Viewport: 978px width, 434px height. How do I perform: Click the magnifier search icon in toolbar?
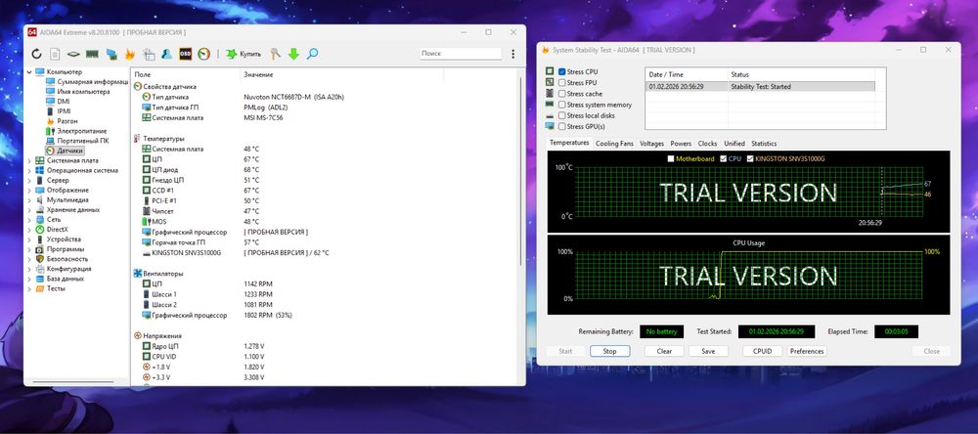[x=313, y=55]
